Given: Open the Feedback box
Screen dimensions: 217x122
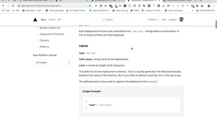Looking at the screenshot, I should (x=153, y=20).
